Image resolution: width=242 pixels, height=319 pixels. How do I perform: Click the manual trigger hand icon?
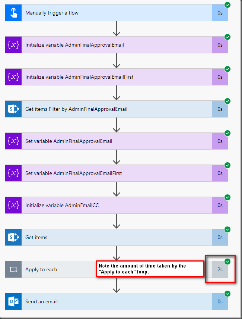point(13,13)
